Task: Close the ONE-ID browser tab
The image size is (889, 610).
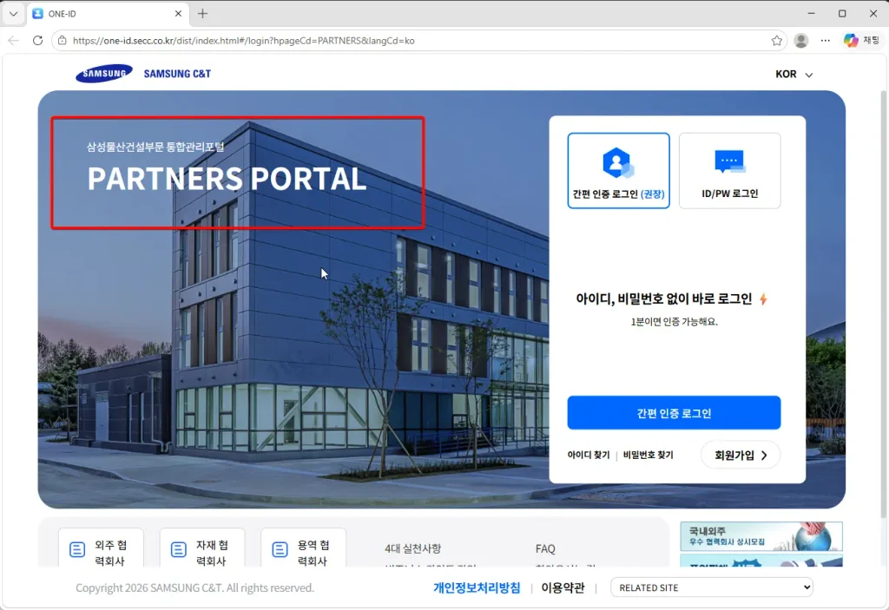Action: (x=178, y=14)
